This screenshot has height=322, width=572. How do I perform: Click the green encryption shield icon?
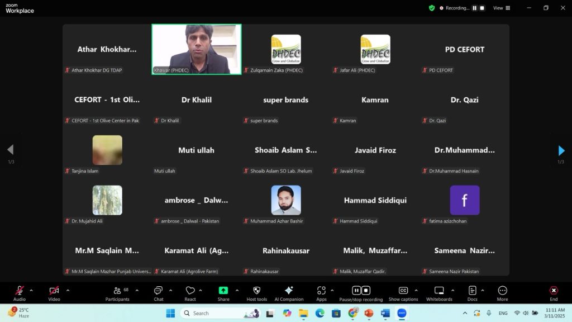pyautogui.click(x=432, y=8)
